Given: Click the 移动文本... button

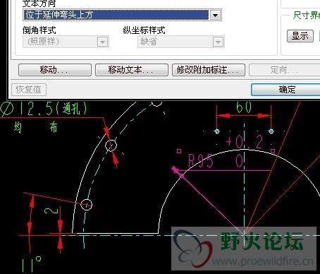Looking at the screenshot, I should point(132,70).
